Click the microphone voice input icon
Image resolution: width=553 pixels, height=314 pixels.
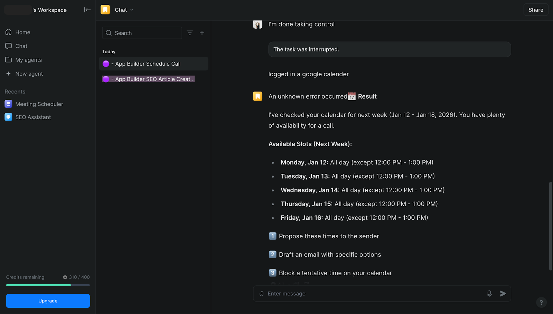coord(489,294)
